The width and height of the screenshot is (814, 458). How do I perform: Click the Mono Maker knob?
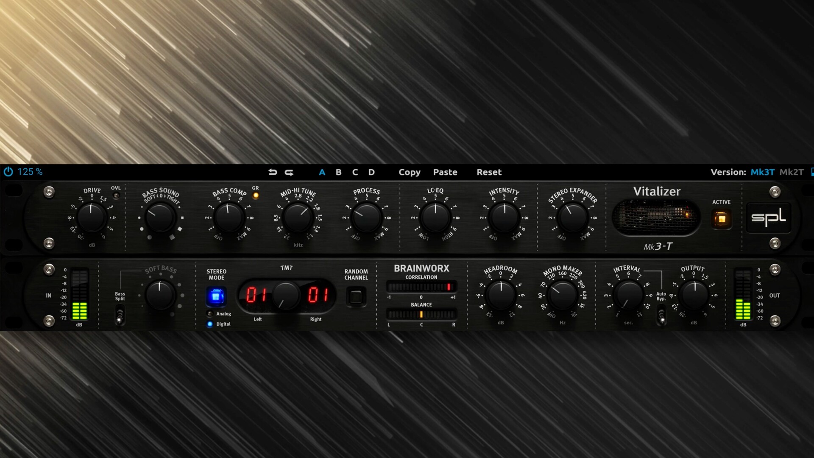pos(563,295)
